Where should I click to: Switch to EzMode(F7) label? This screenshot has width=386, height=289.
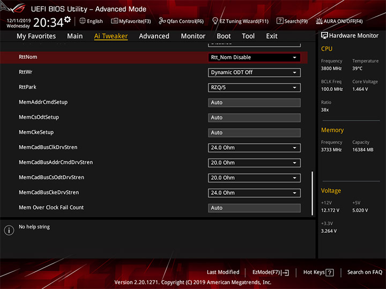pyautogui.click(x=266, y=272)
